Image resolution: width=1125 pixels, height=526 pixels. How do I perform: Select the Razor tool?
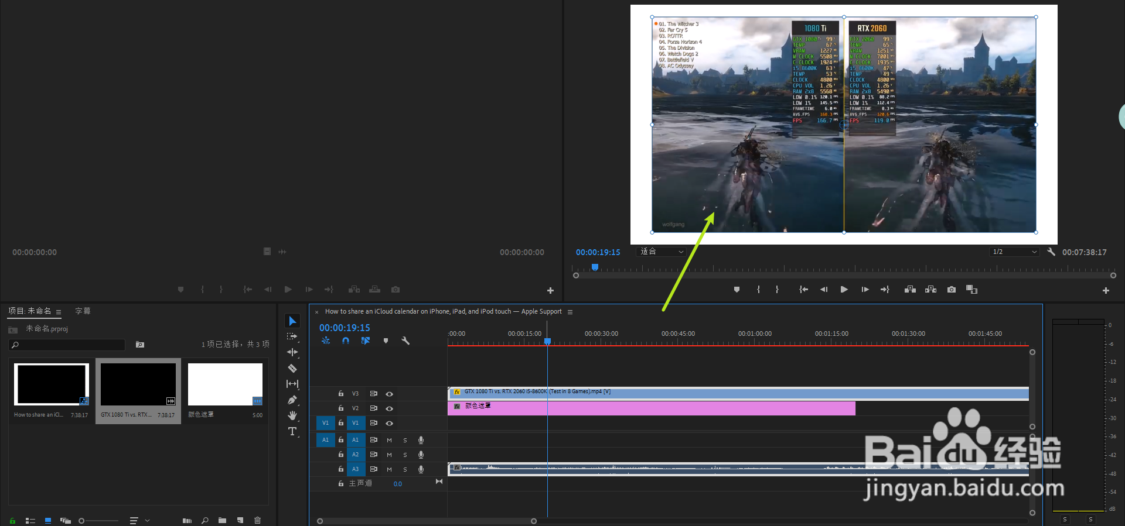tap(292, 368)
